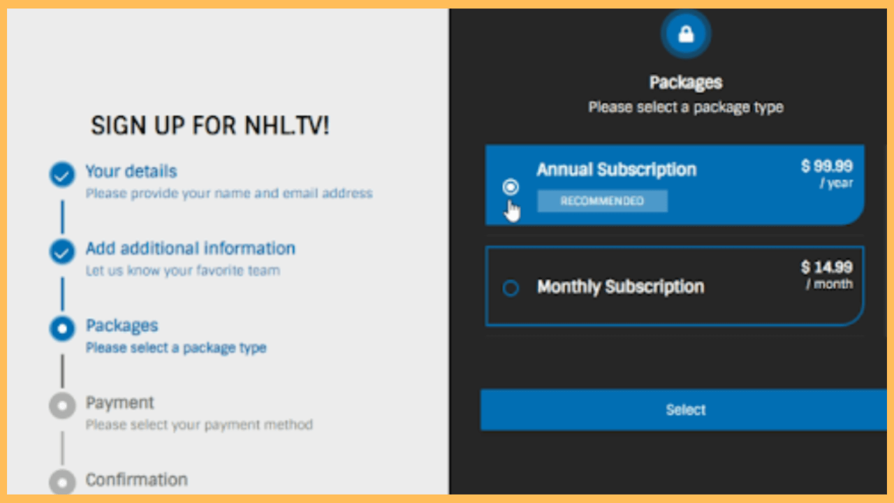The height and width of the screenshot is (503, 894).
Task: Click the Payment step label
Action: (x=119, y=402)
